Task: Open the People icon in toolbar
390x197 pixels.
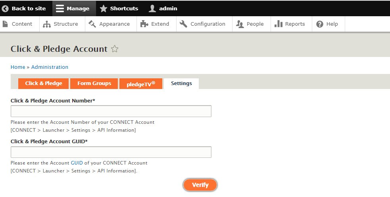Action: click(x=240, y=24)
